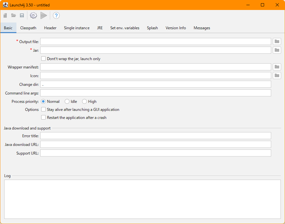Build wrapper using the gear icon

click(x=33, y=15)
